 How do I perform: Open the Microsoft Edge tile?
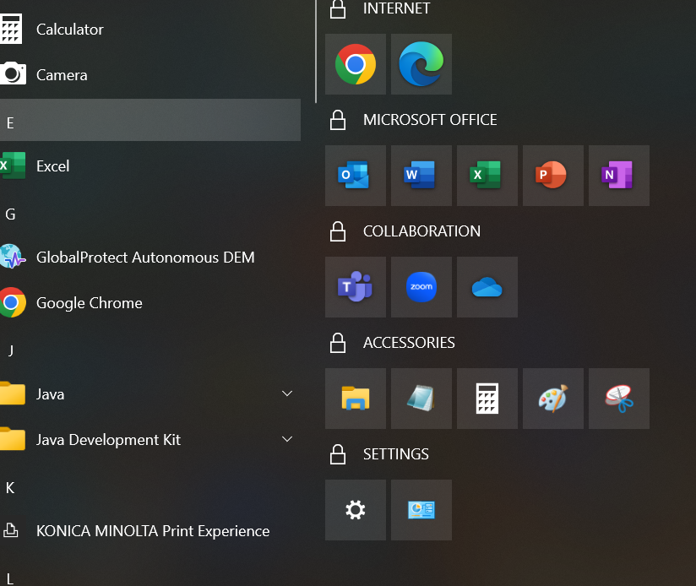click(421, 64)
